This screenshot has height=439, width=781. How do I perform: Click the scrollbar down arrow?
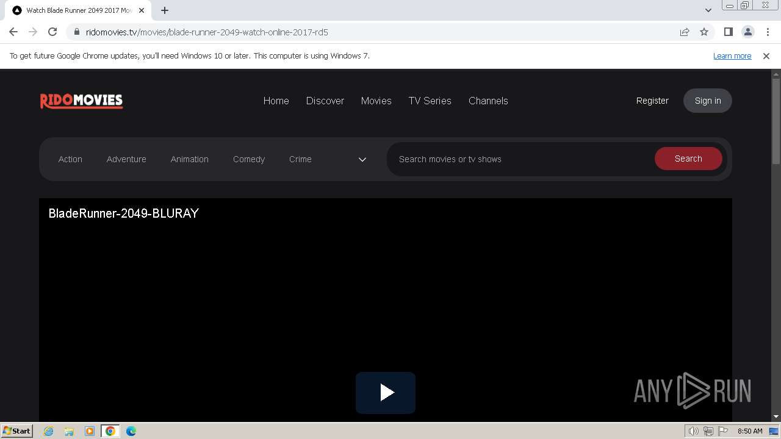[776, 416]
